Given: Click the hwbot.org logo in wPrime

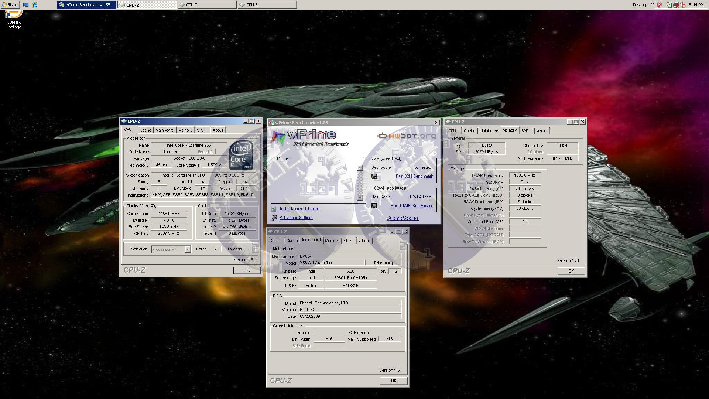Looking at the screenshot, I should 407,136.
